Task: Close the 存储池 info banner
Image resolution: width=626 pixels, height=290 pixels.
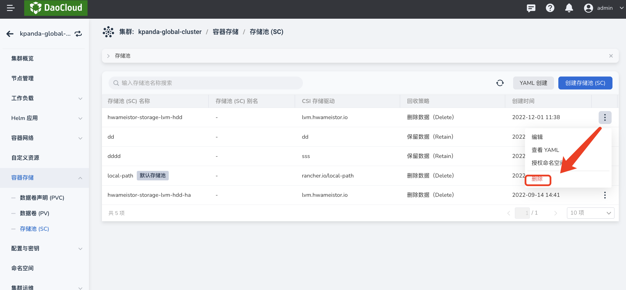Action: (x=611, y=56)
